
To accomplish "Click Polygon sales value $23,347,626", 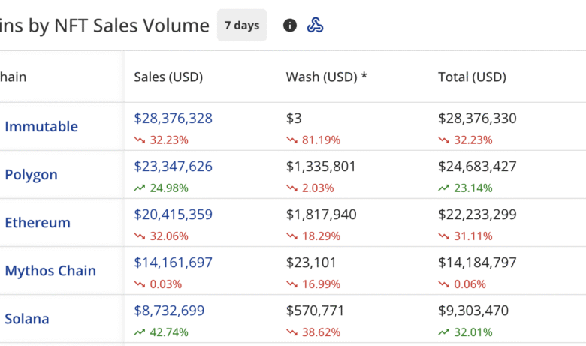I will [173, 167].
